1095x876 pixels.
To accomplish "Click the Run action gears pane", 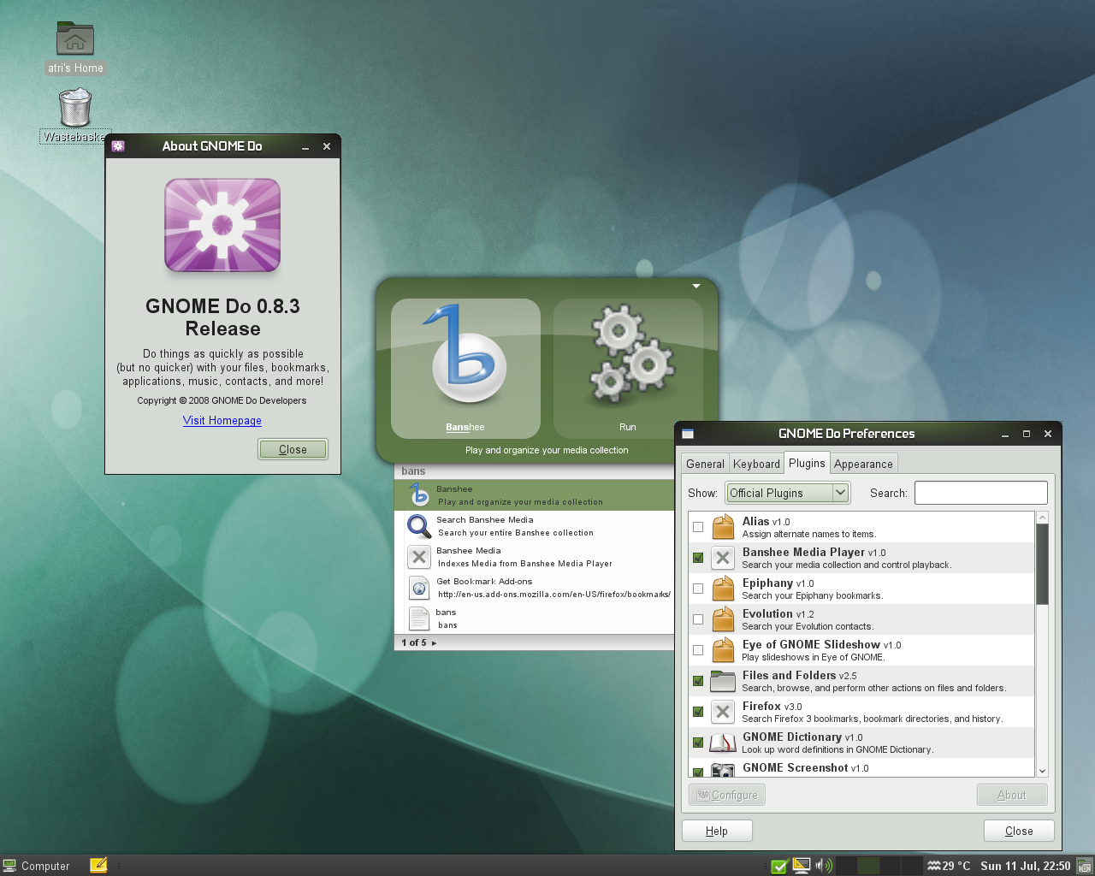I will 628,368.
